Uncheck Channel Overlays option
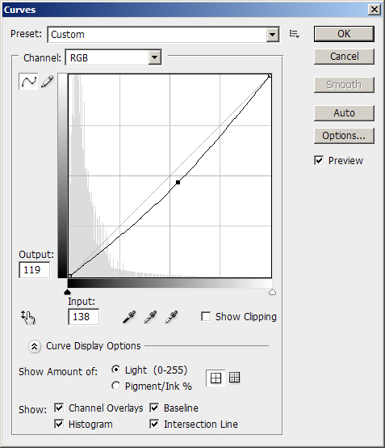The image size is (385, 448). pos(59,408)
